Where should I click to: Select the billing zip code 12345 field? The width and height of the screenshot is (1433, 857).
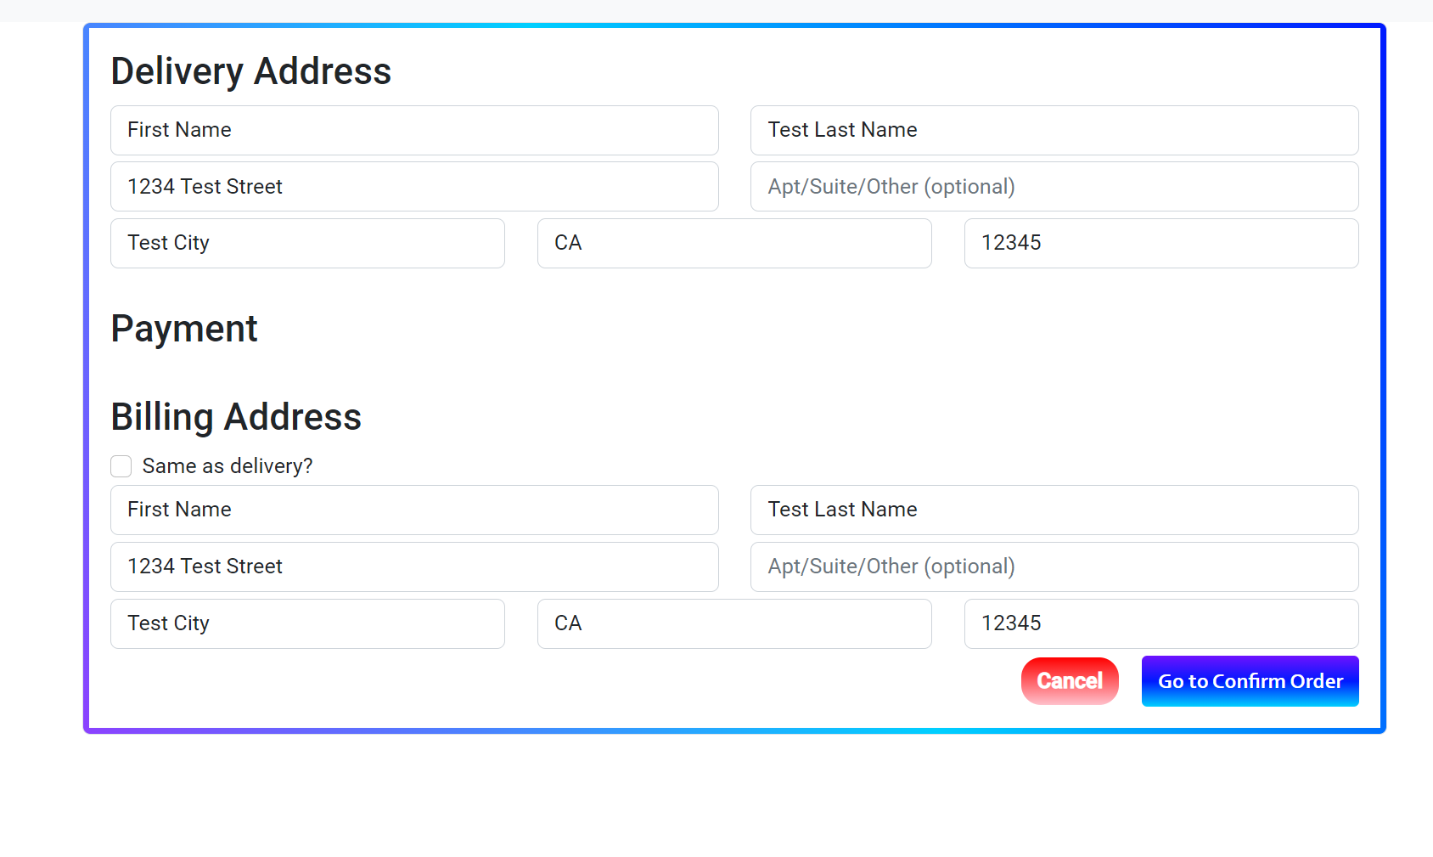(x=1161, y=623)
